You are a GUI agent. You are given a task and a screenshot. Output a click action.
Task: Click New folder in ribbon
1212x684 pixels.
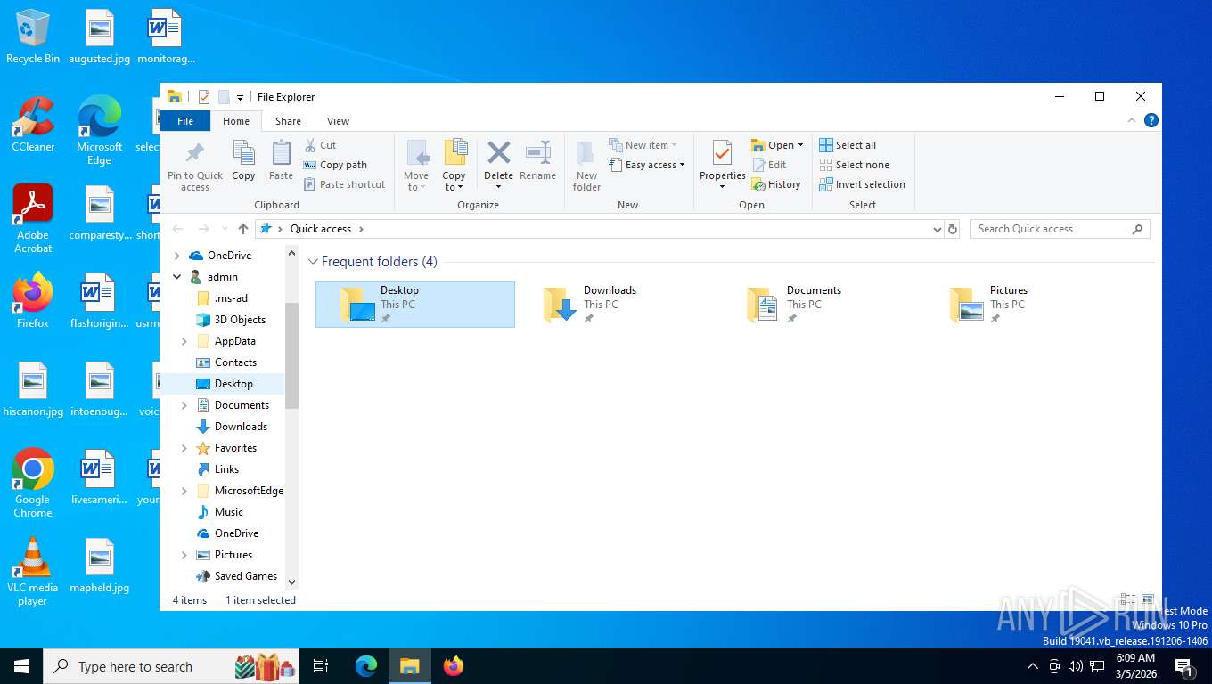(586, 165)
